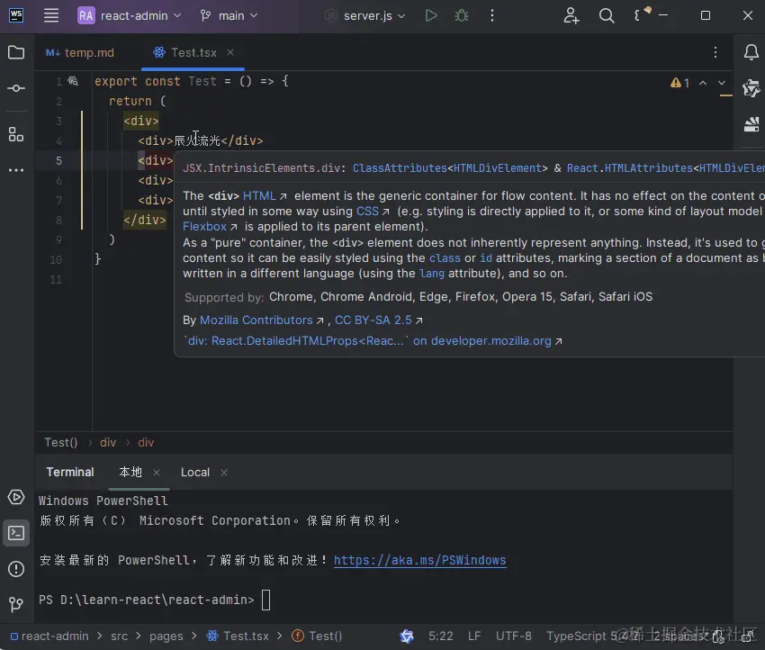Viewport: 765px width, 650px height.
Task: Click the warning count indicator
Action: 680,83
